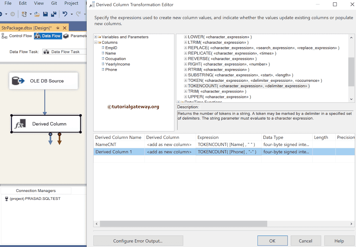The image size is (356, 247).
Task: Click OK to apply the derived columns
Action: pos(272,240)
